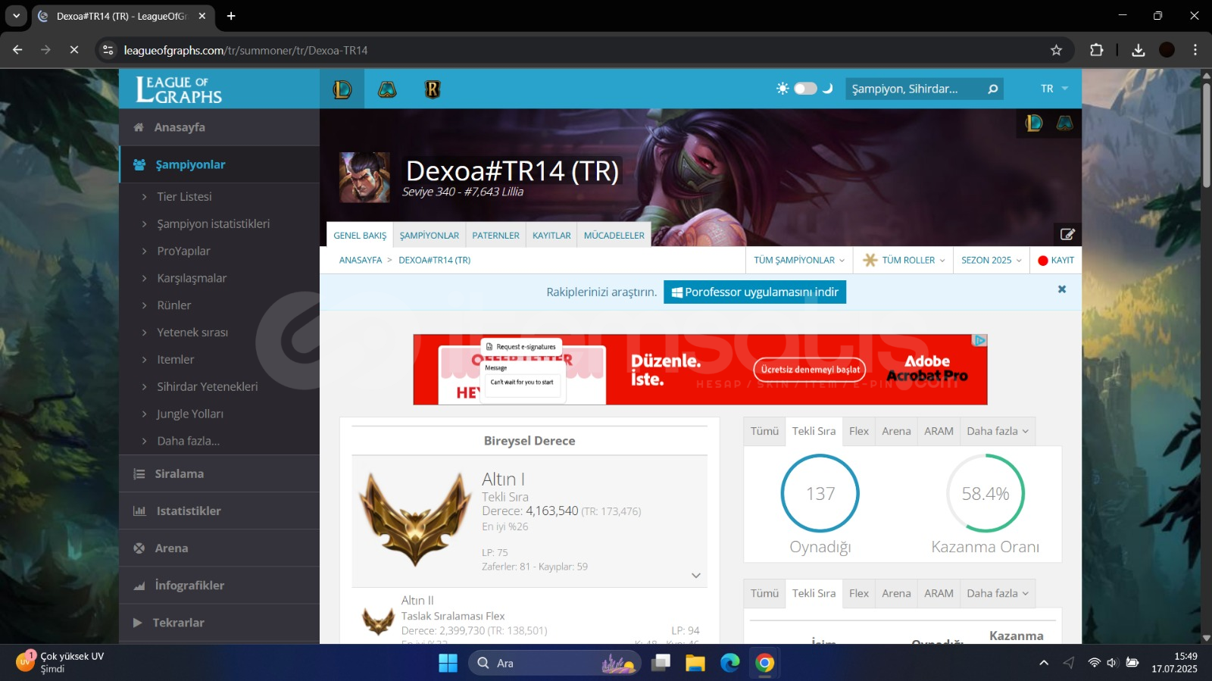1212x681 pixels.
Task: Open Chrome extensions puzzle icon
Action: 1096,50
